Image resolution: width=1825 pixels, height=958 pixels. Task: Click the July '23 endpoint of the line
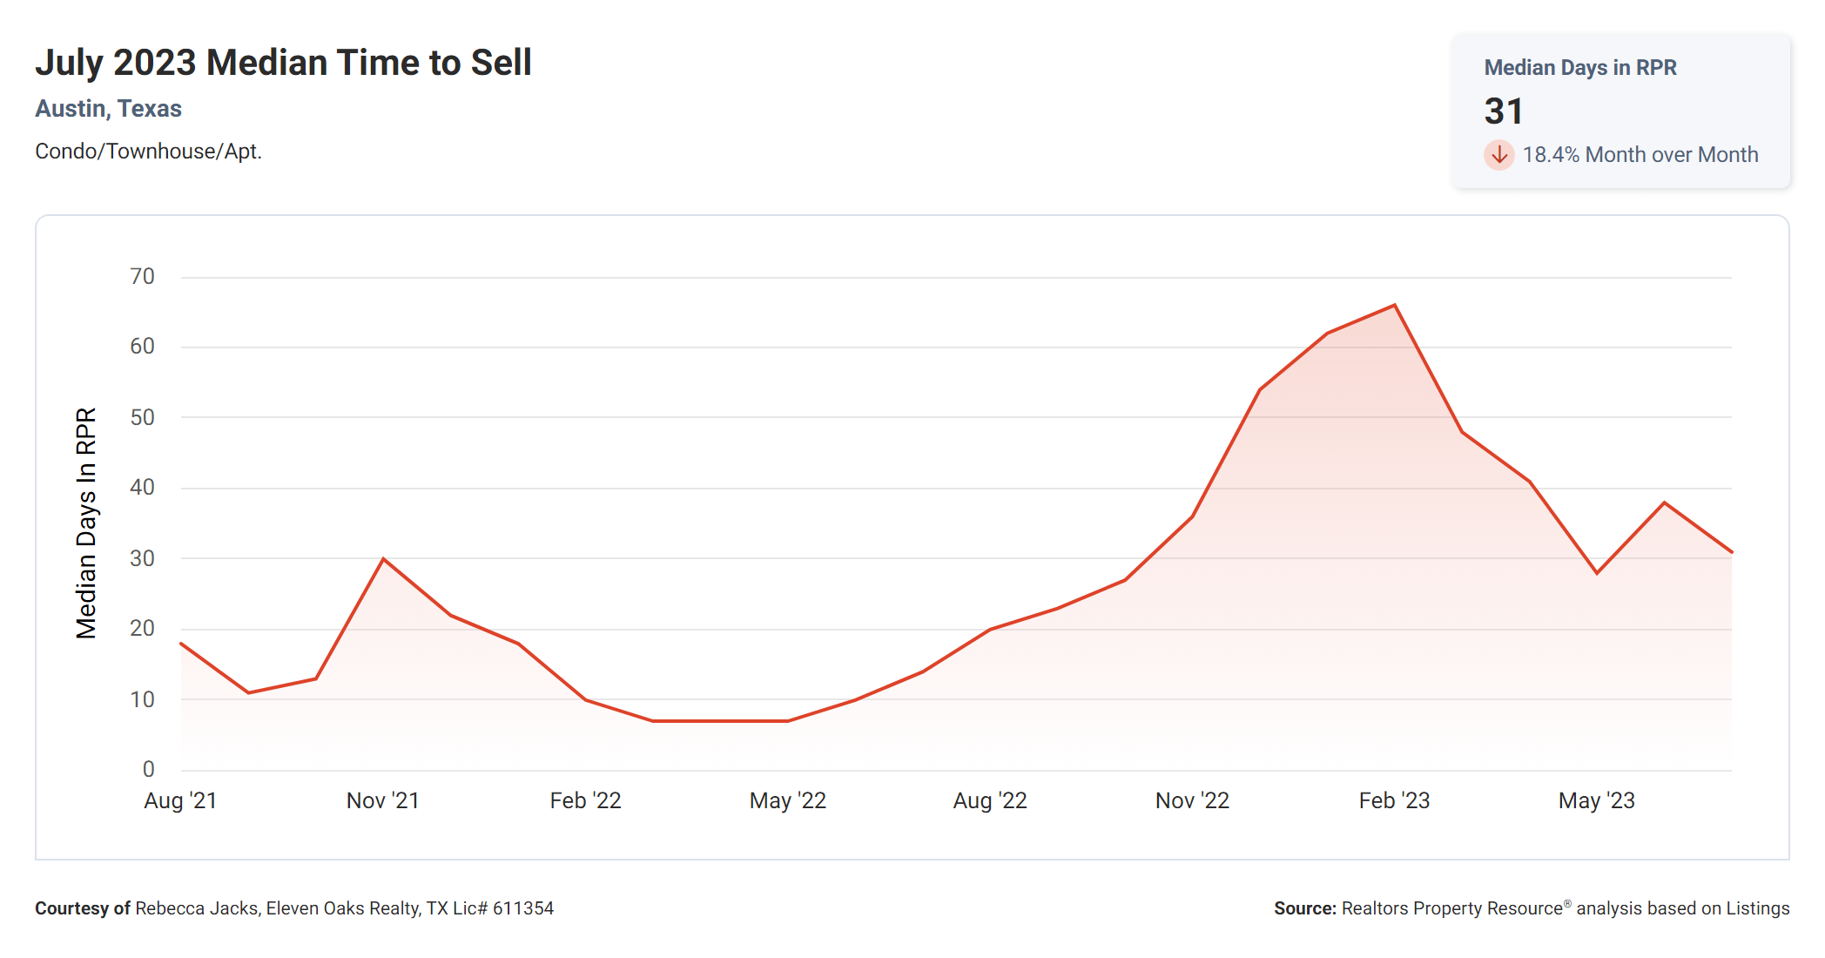coord(1730,551)
